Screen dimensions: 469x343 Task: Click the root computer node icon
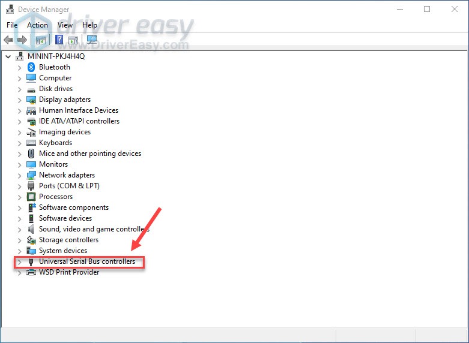pos(20,56)
